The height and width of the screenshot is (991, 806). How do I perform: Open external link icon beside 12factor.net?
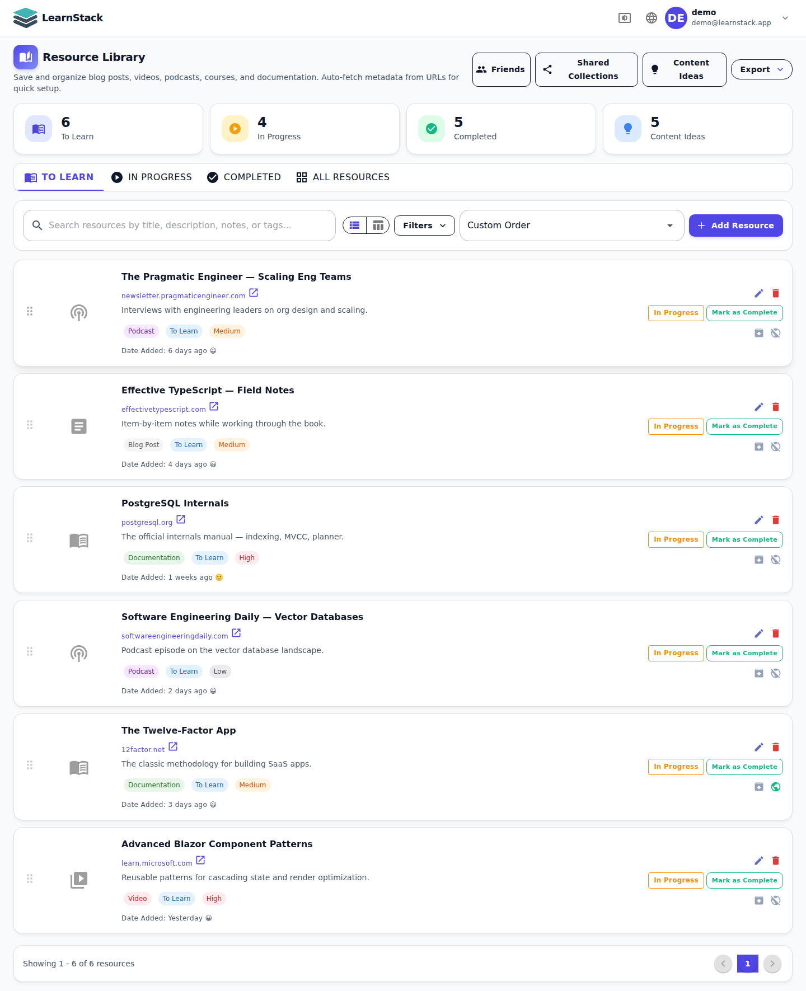point(173,746)
